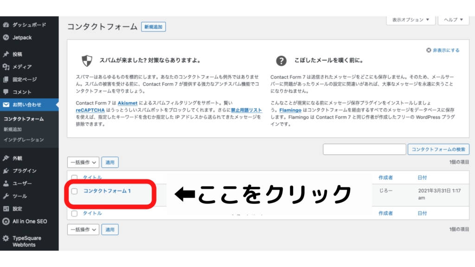Screen dimensions: 475x267
Task: Select the お問い合わせ envelope icon
Action: pos(6,105)
